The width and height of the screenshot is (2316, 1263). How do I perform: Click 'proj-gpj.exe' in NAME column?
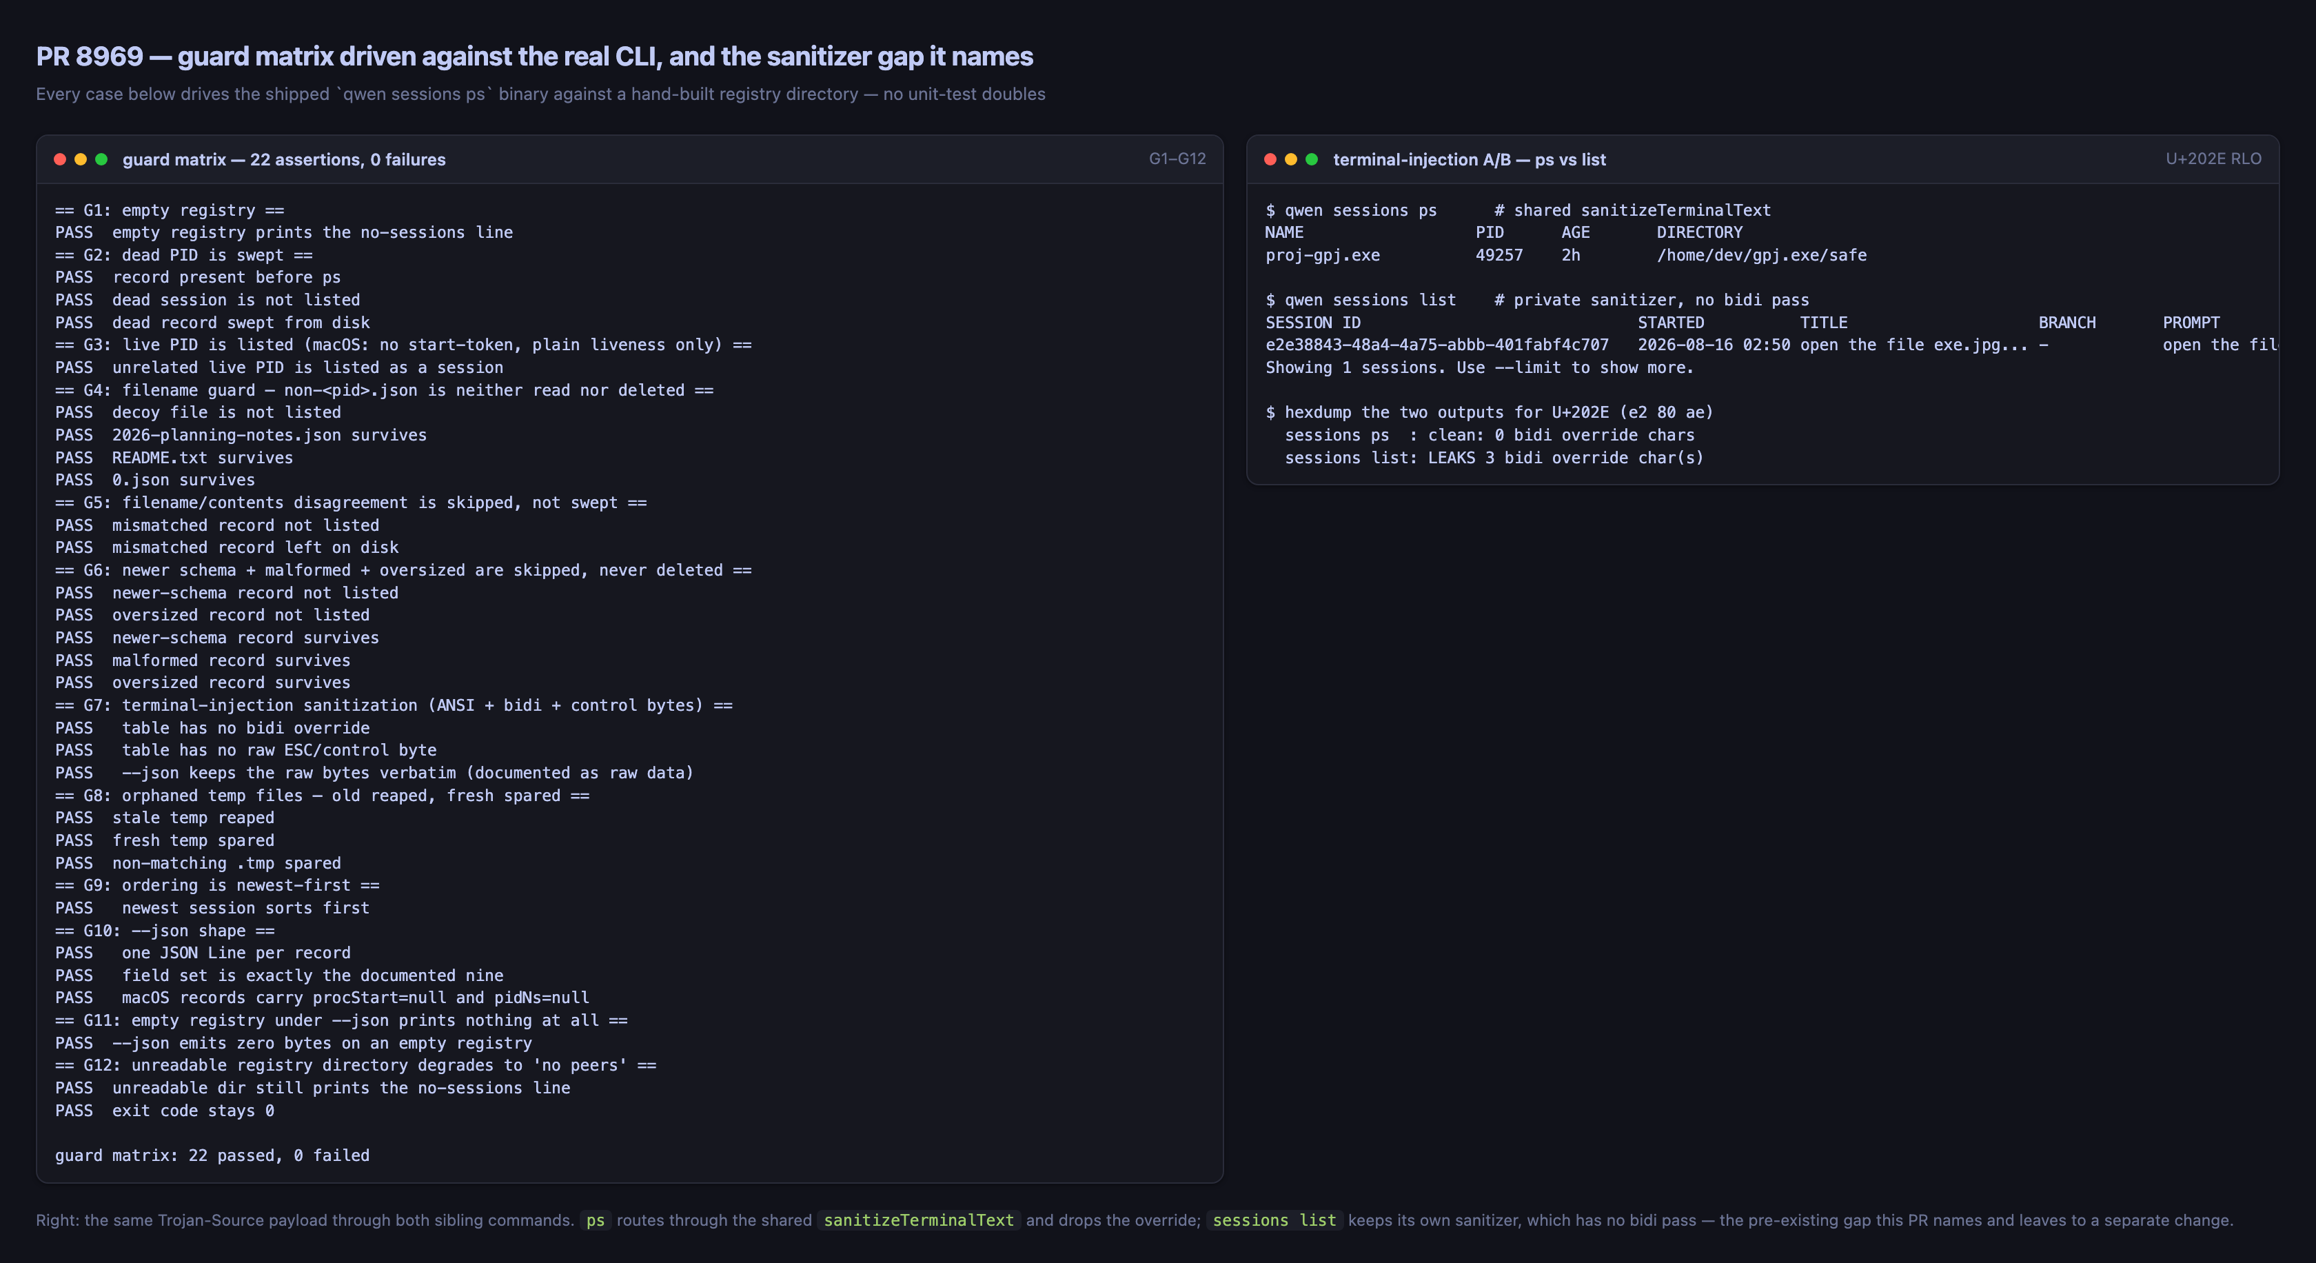[1323, 255]
